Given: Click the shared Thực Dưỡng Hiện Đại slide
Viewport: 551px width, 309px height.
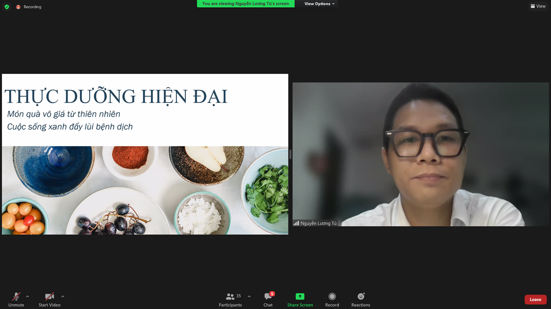Looking at the screenshot, I should tap(145, 154).
